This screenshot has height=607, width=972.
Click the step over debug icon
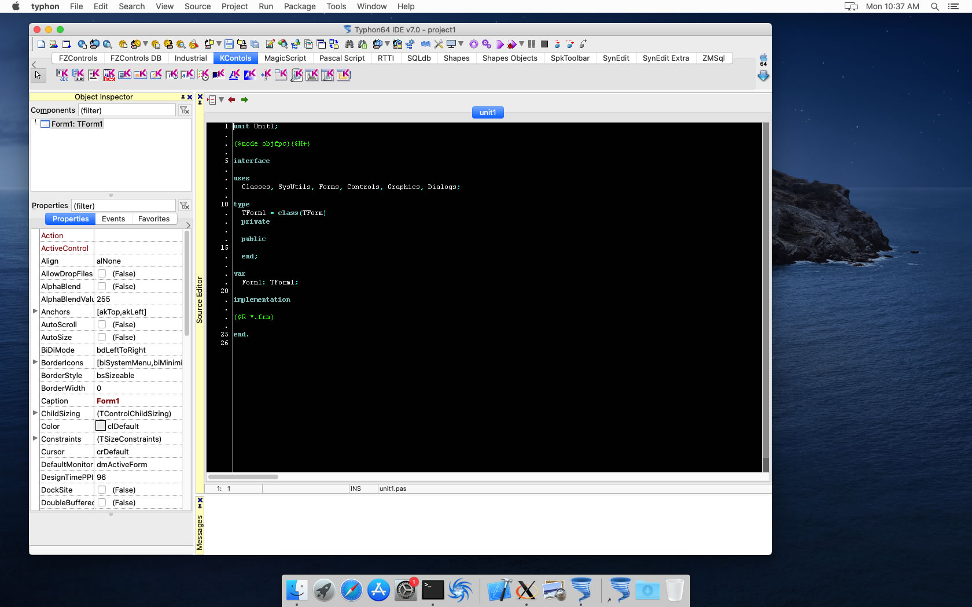569,44
